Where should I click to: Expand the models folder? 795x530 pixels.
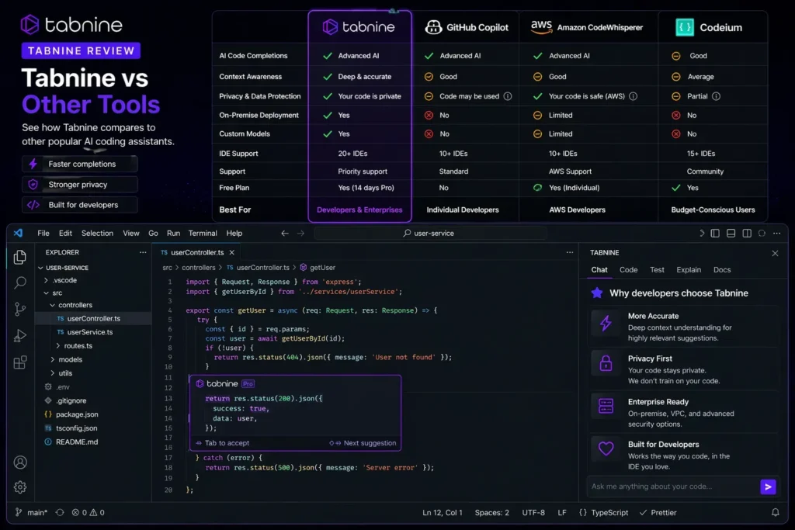click(x=52, y=359)
